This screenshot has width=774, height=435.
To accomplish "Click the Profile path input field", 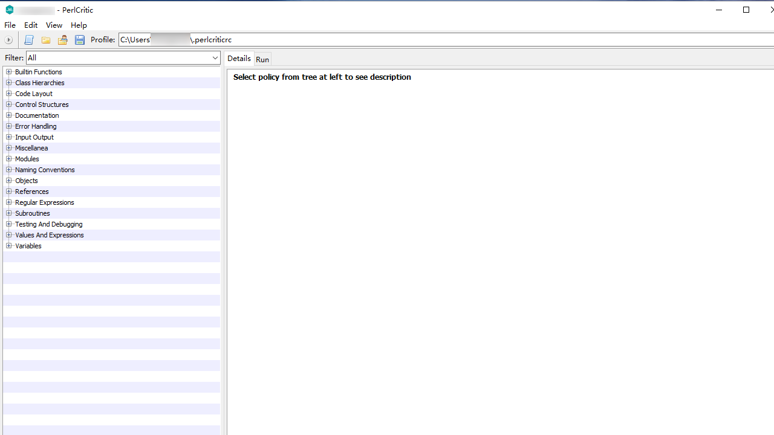I will pos(423,40).
